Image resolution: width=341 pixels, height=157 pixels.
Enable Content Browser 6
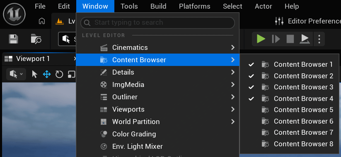click(x=290, y=121)
